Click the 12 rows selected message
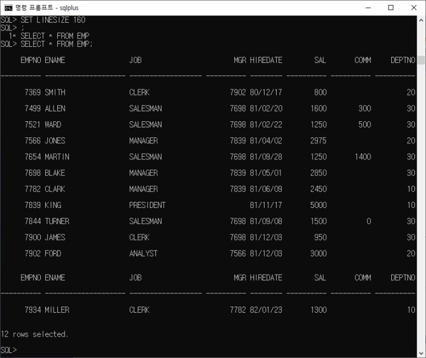The height and width of the screenshot is (358, 426). click(35, 334)
